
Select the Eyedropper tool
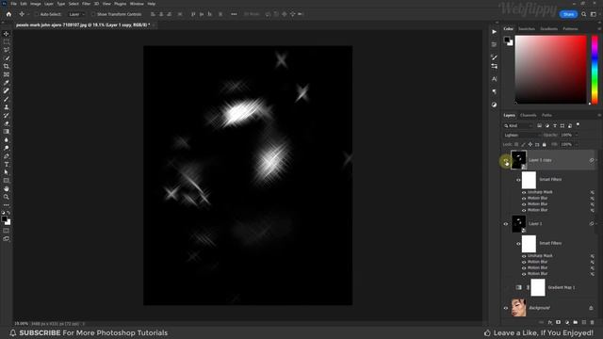[7, 83]
